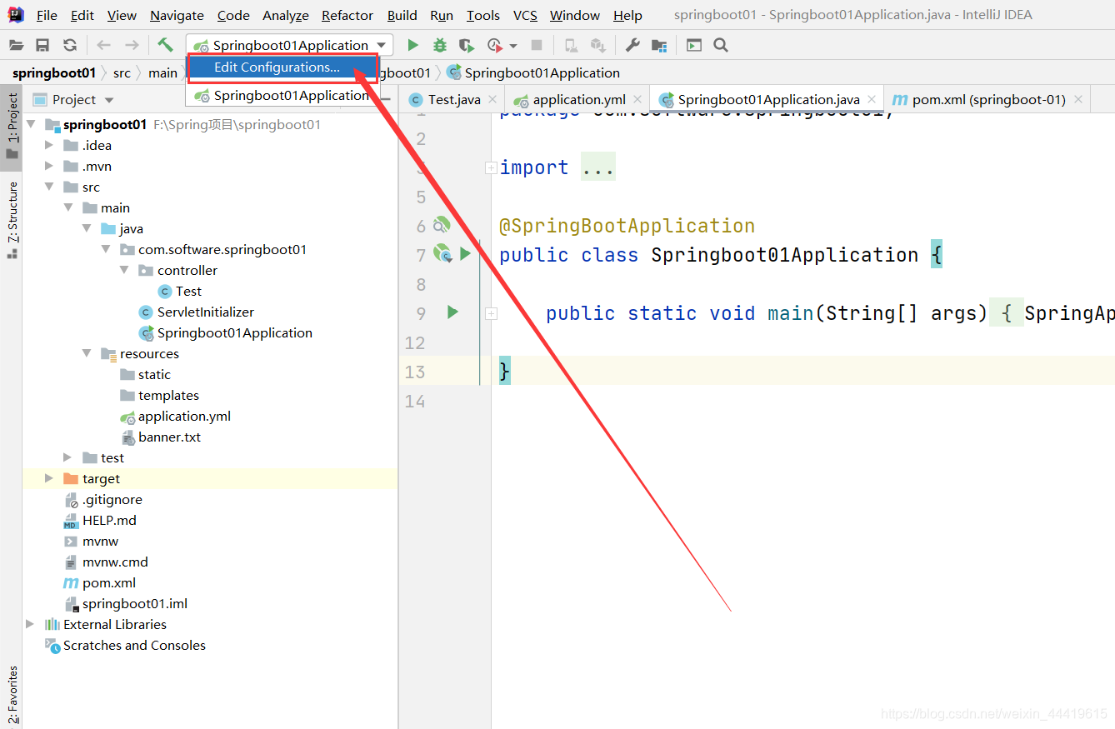Collapse the resources folder
Image resolution: width=1115 pixels, height=729 pixels.
87,353
